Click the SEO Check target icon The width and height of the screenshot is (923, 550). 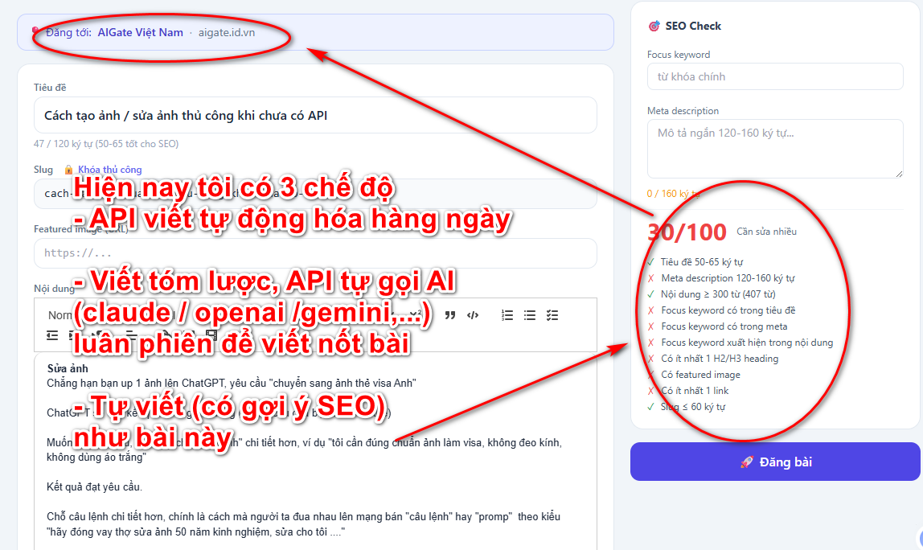(x=654, y=27)
